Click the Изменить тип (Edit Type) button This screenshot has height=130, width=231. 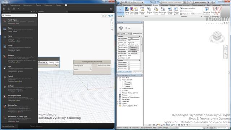pyautogui.click(x=136, y=34)
